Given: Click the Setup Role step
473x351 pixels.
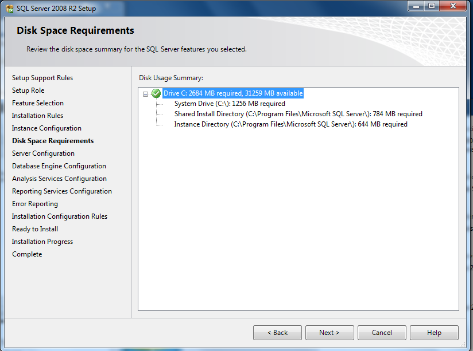Looking at the screenshot, I should tap(28, 90).
